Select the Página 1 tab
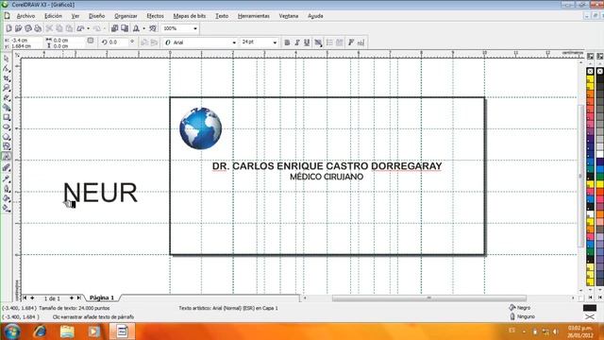604x340 pixels. click(102, 297)
